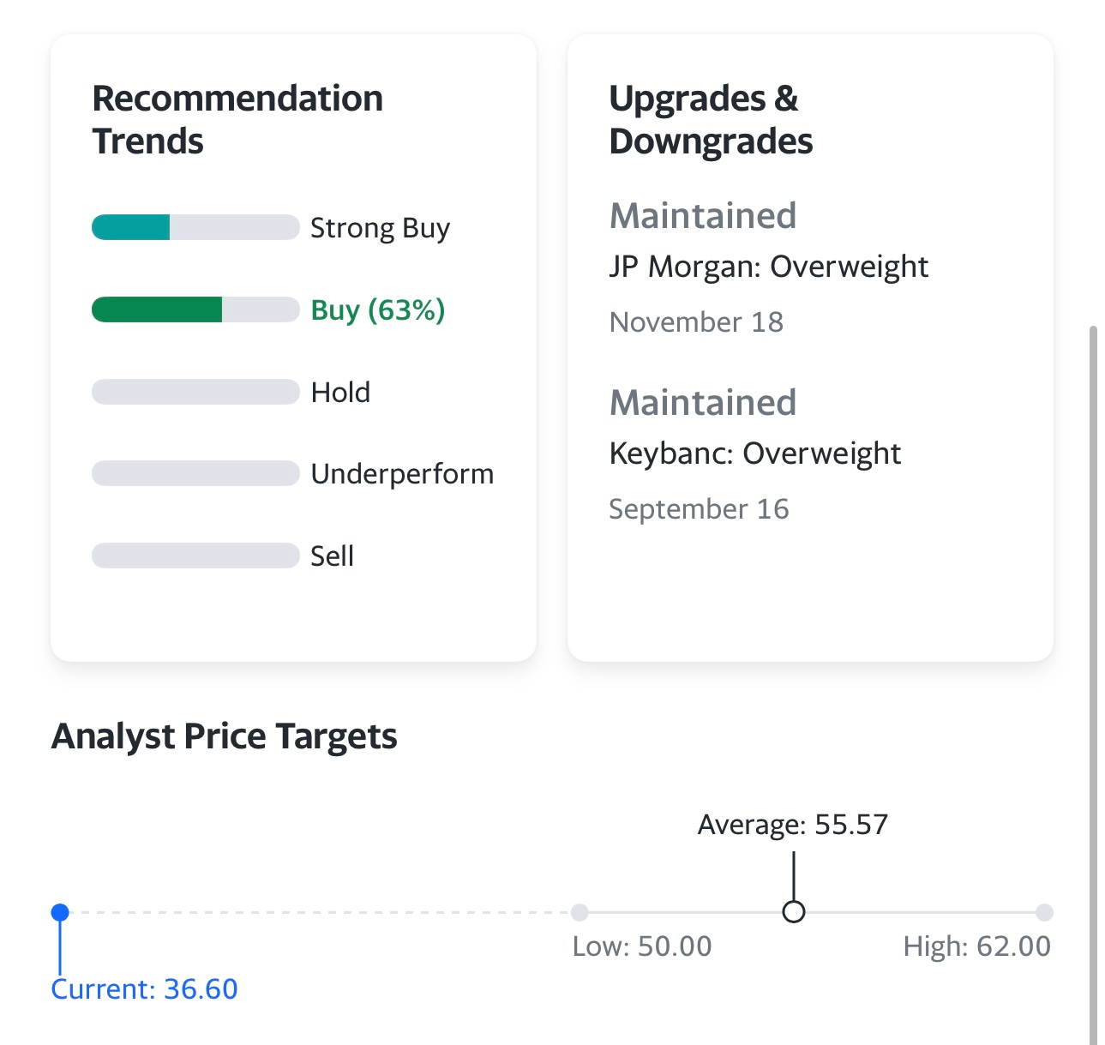Click the Average price target circle marker
This screenshot has height=1045, width=1105.
[794, 912]
